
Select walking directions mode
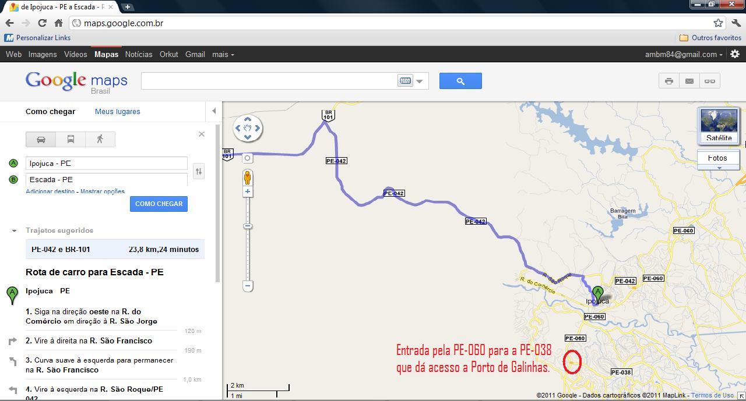tap(100, 139)
